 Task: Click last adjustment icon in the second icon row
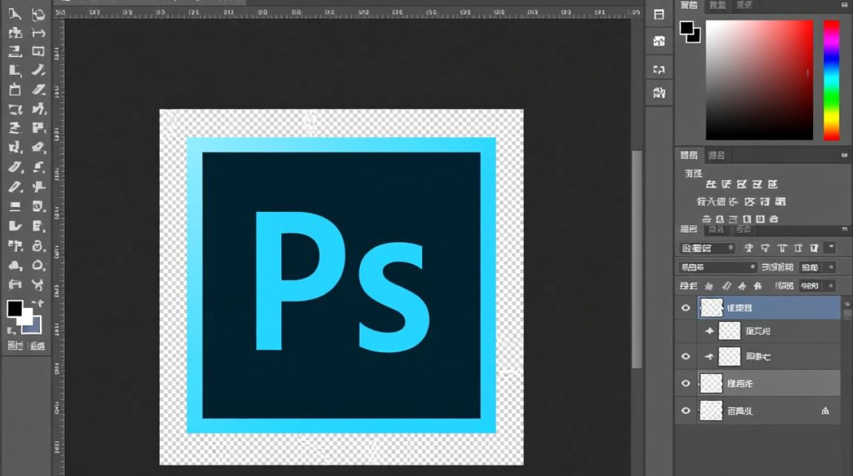point(781,202)
